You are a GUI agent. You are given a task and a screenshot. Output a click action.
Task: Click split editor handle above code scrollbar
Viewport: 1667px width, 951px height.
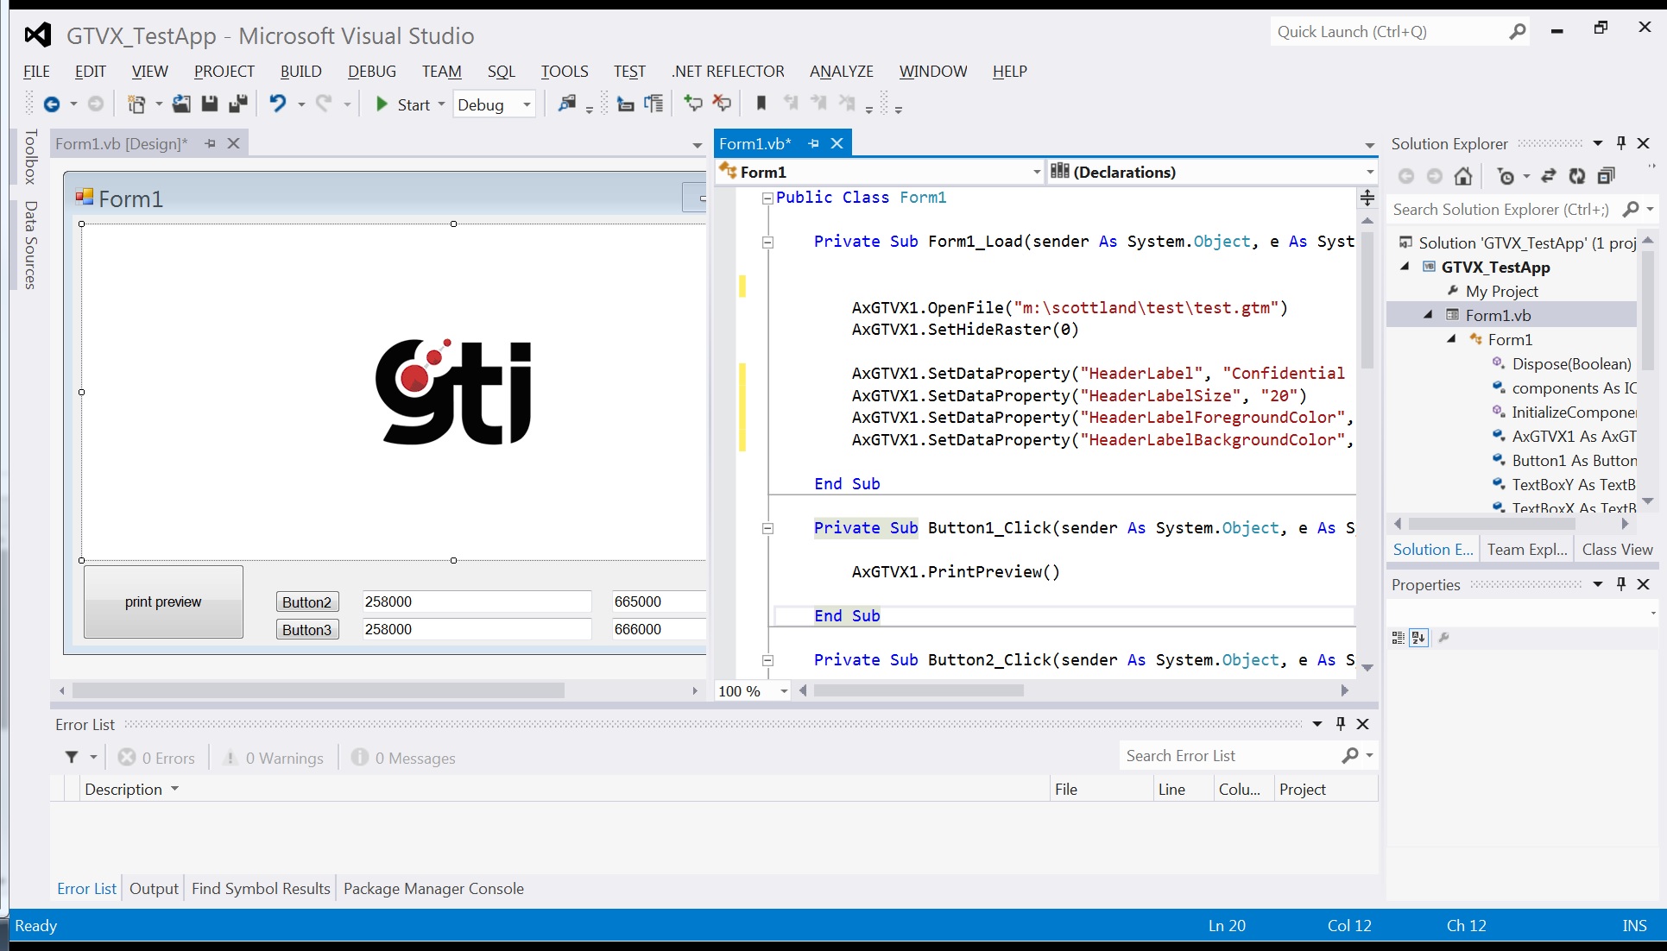[1367, 198]
